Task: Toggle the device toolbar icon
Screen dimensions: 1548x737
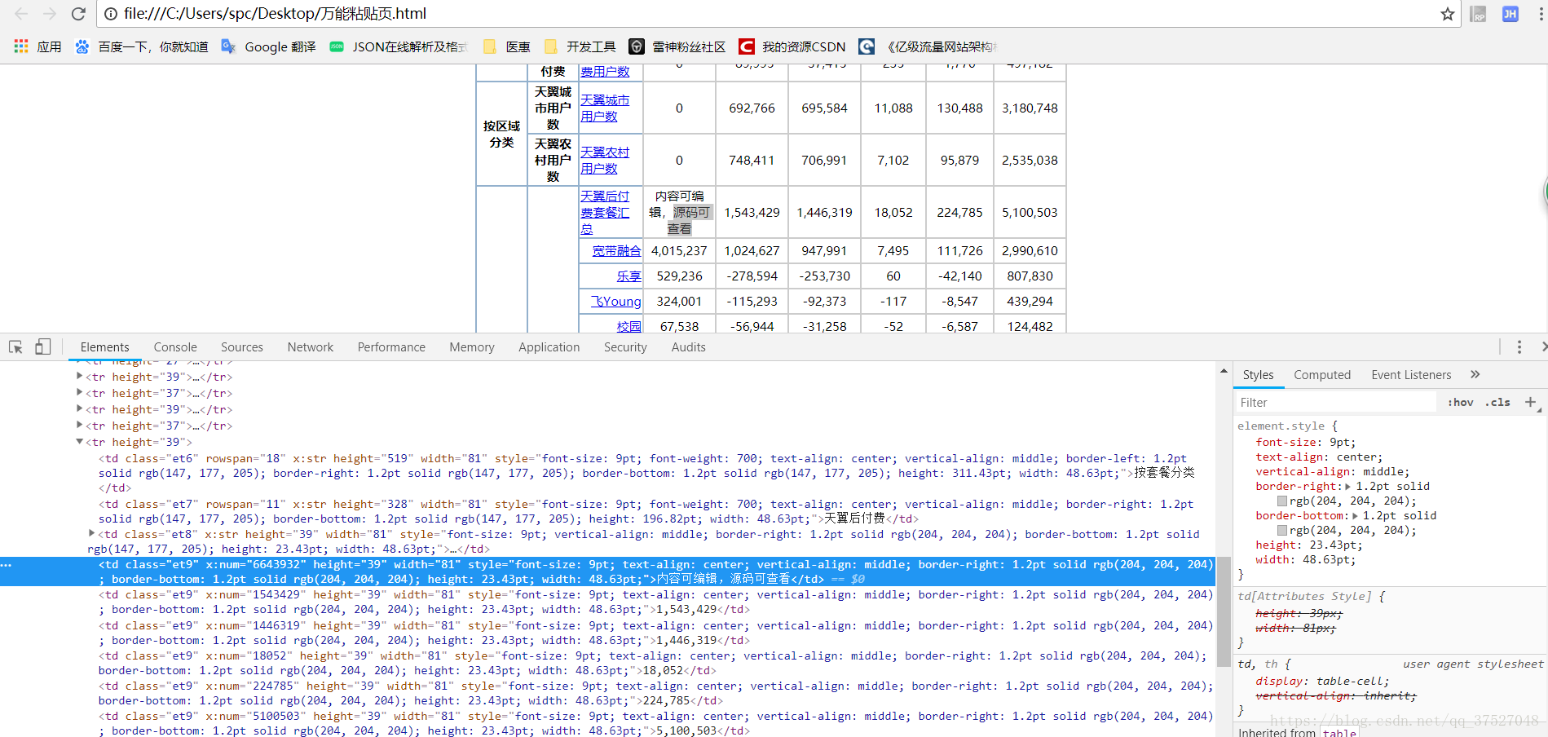Action: click(42, 347)
